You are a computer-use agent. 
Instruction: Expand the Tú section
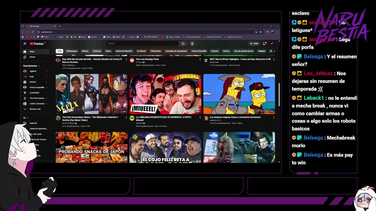click(x=26, y=118)
